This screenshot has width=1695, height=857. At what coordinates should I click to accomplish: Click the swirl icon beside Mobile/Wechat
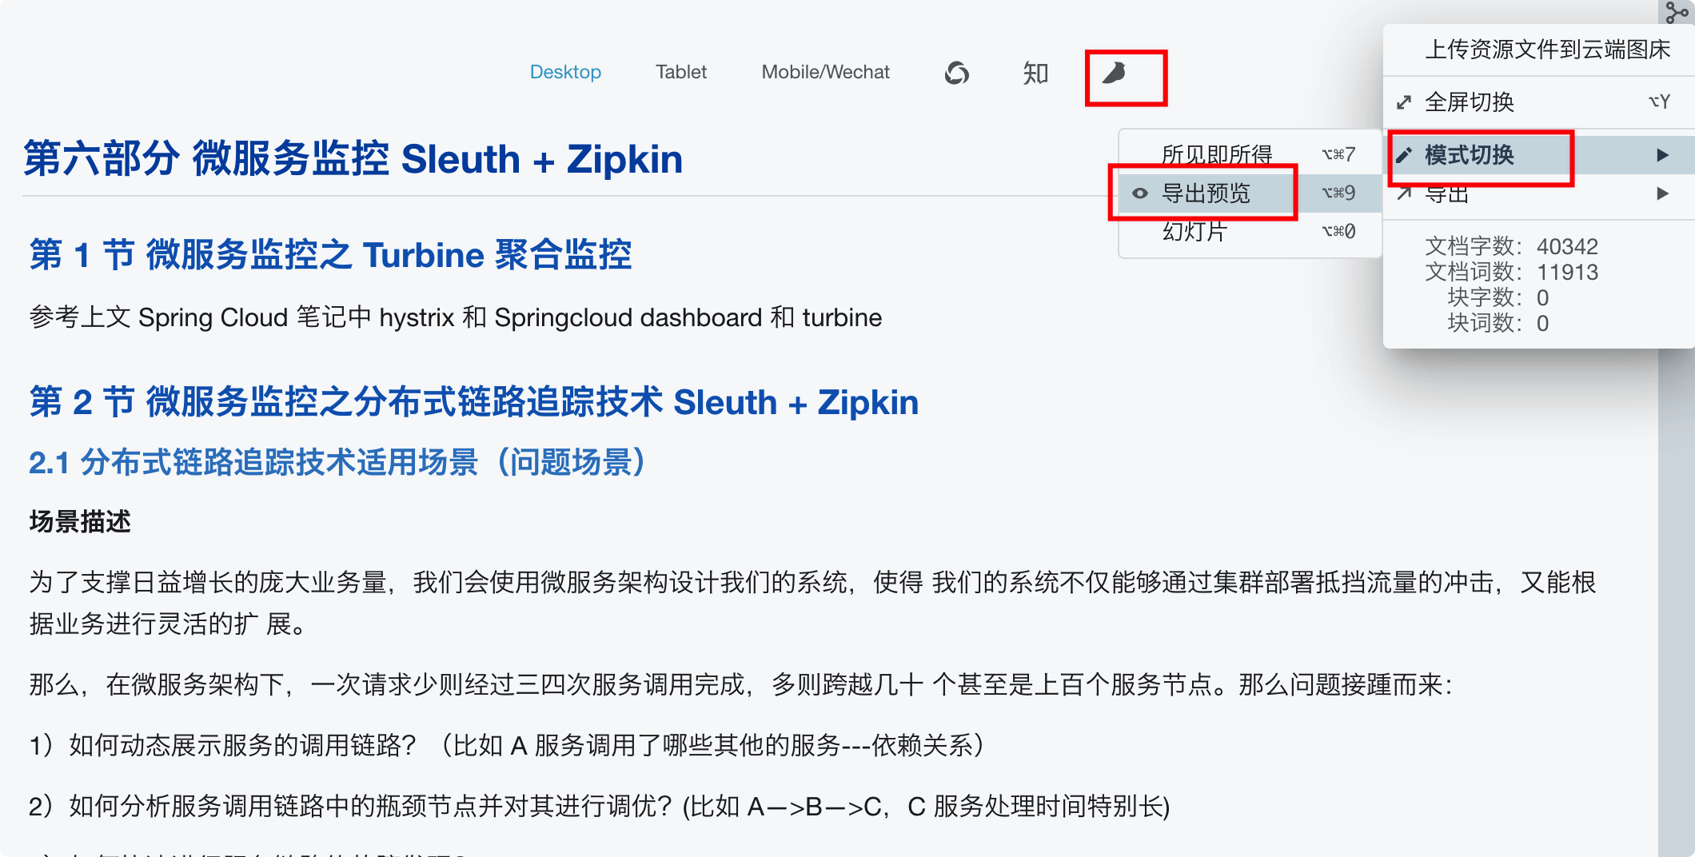[956, 73]
